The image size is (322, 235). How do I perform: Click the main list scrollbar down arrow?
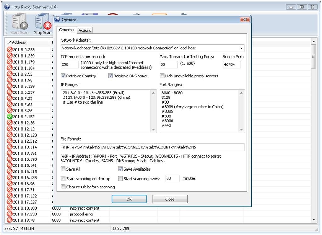(314, 220)
